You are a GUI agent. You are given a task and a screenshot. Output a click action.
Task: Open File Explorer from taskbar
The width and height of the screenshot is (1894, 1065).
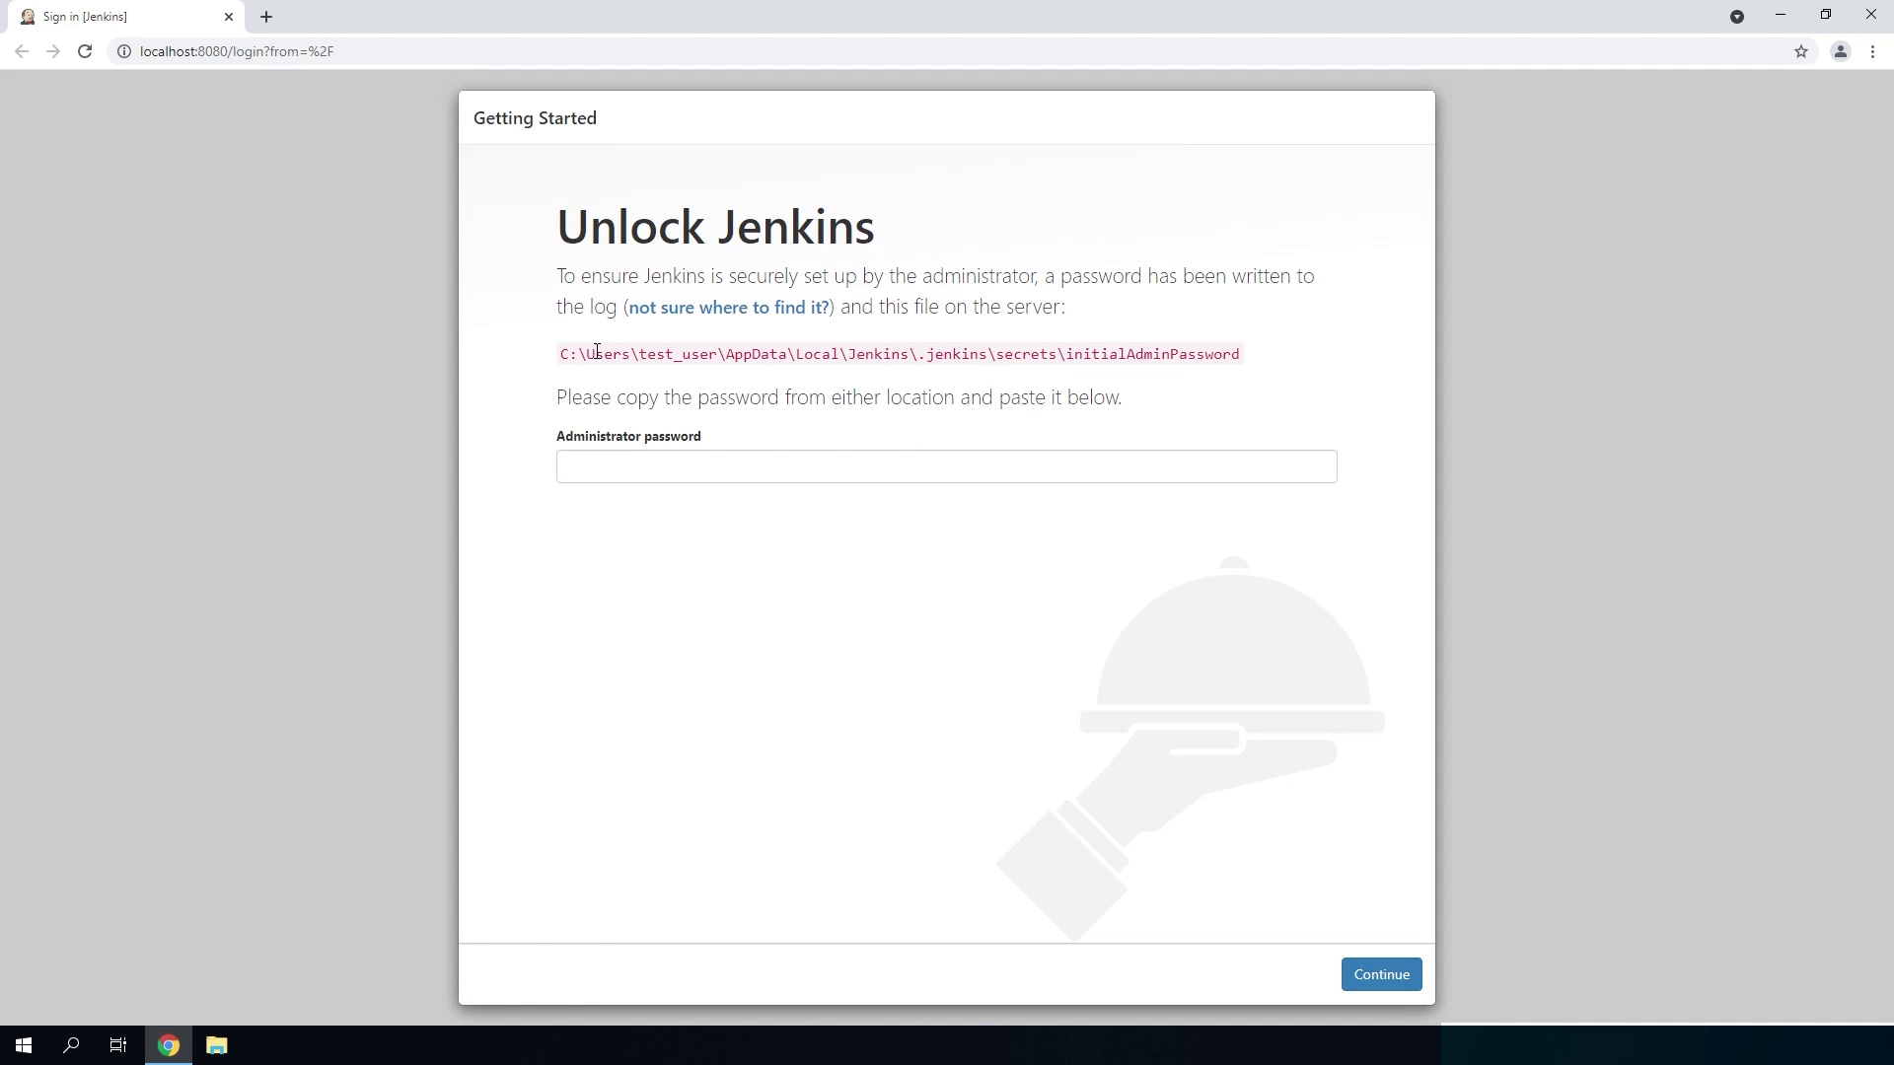pos(216,1045)
